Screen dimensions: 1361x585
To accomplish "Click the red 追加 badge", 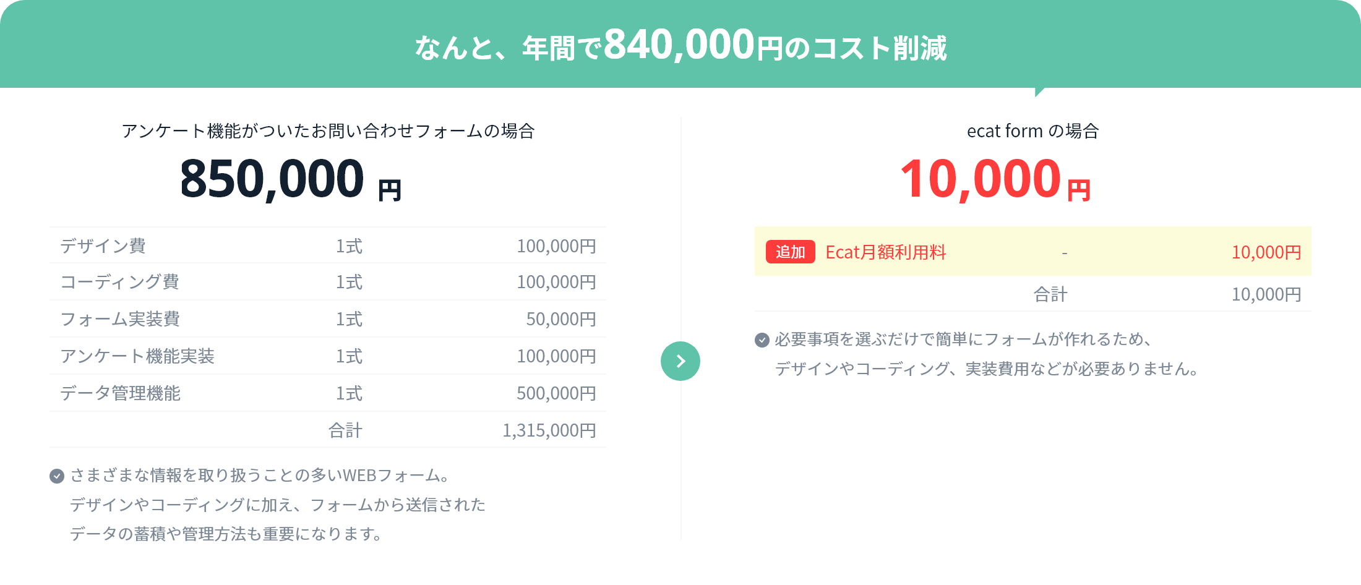I will (x=791, y=252).
